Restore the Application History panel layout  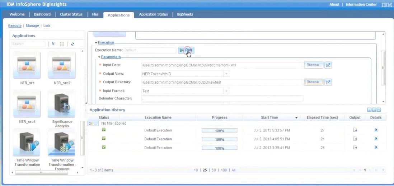(374, 110)
